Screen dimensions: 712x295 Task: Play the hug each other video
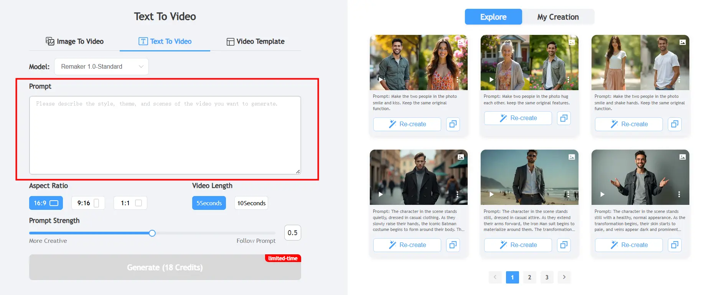[x=491, y=80]
